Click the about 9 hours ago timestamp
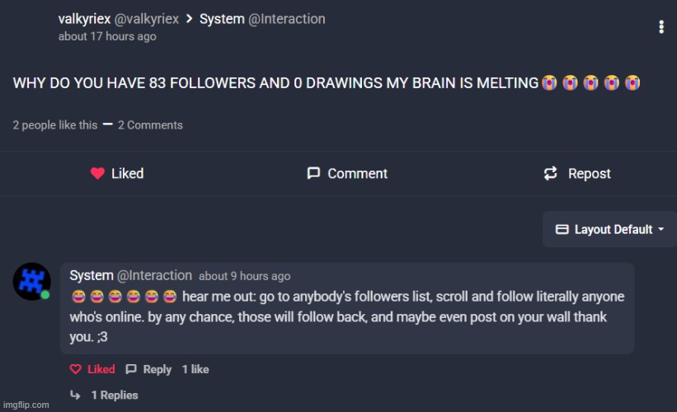 244,276
